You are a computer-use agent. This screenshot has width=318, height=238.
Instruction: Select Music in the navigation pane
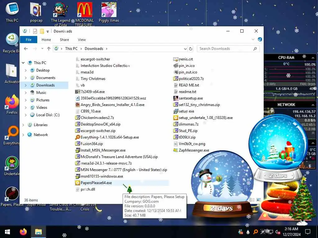point(41,92)
